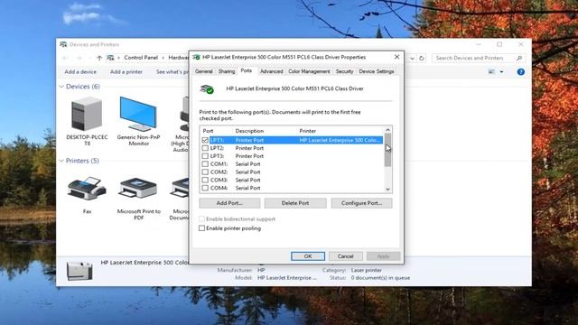Switch to the General tab
Screen dimensions: 578x325
click(204, 71)
